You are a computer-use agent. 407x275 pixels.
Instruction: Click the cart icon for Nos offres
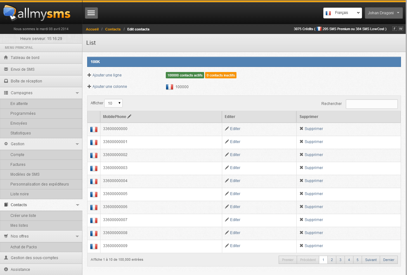6,236
